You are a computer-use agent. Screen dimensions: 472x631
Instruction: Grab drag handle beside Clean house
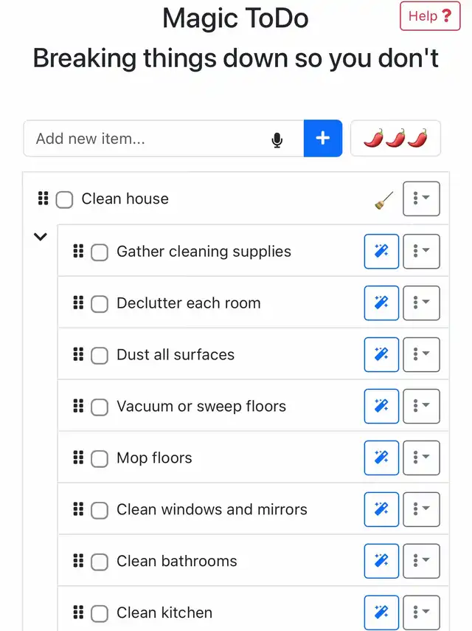[x=43, y=199]
